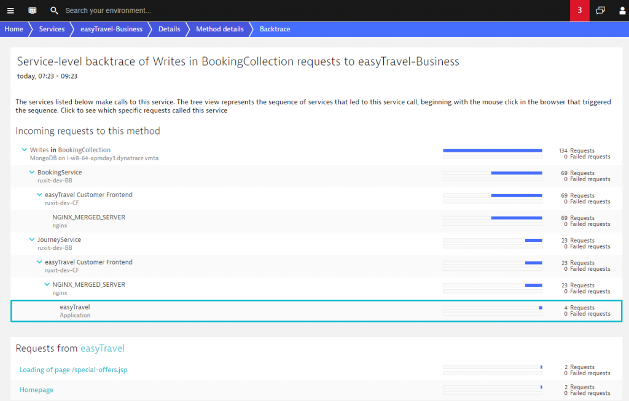Click MongoDB on l-w8-64-apmday3.dynatrace.vmta subtitle
The height and width of the screenshot is (401, 629).
tap(94, 158)
